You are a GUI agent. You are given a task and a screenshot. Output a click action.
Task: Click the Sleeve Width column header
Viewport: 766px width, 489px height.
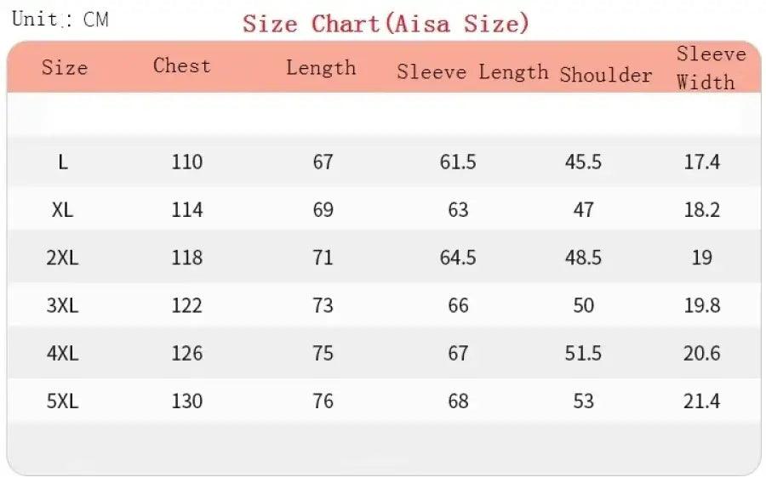point(706,68)
